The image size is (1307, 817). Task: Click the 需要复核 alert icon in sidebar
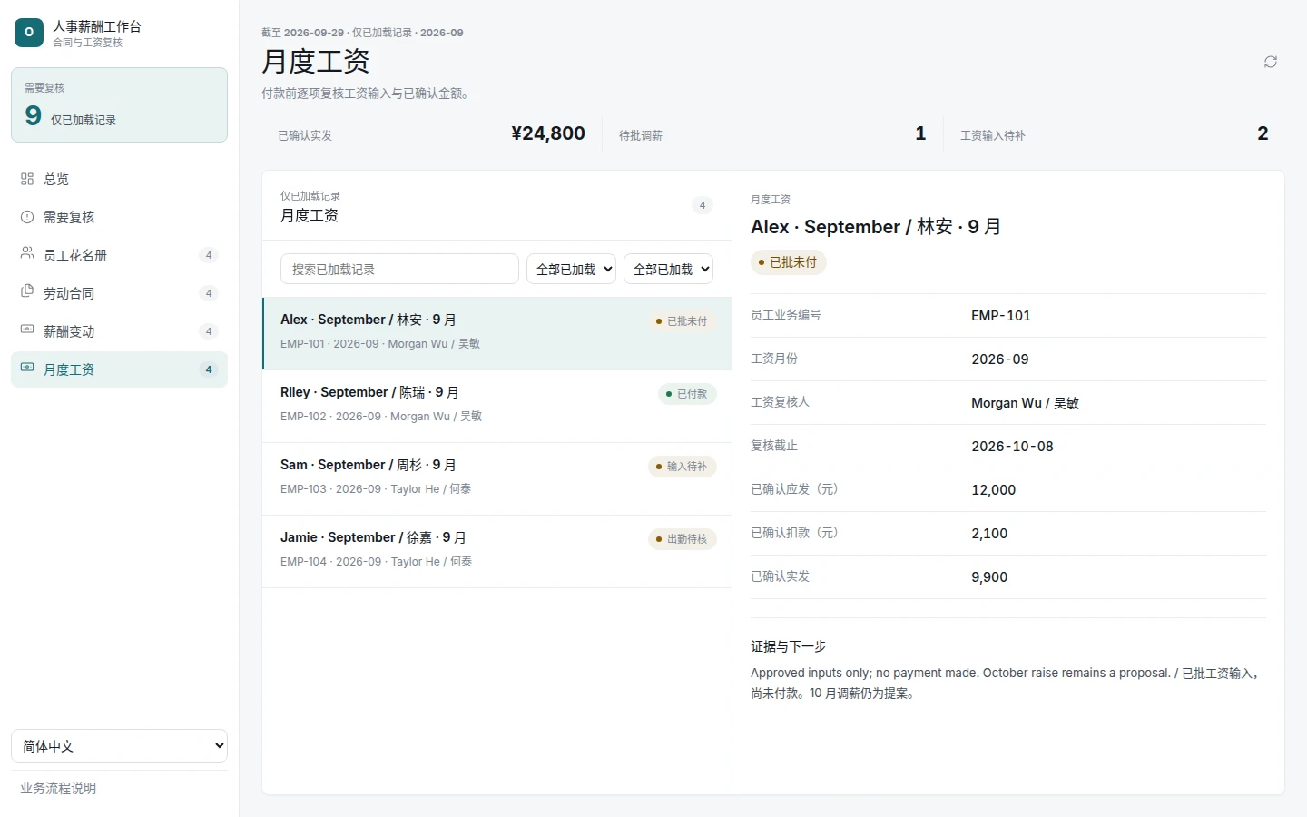click(27, 217)
